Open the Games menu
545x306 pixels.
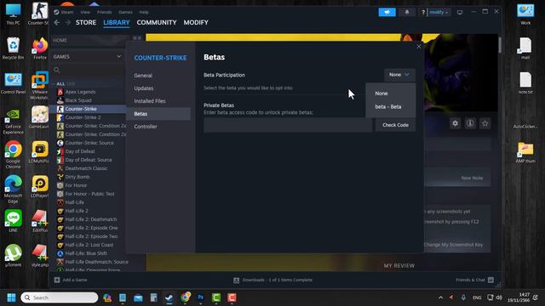[125, 12]
